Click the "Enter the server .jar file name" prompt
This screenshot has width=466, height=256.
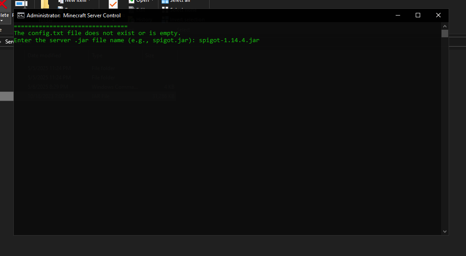tap(105, 40)
